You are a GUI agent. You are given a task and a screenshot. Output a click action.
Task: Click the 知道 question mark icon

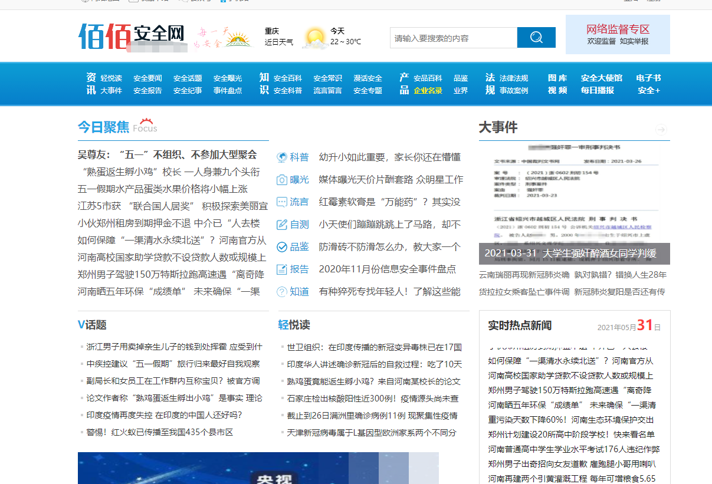coord(282,292)
